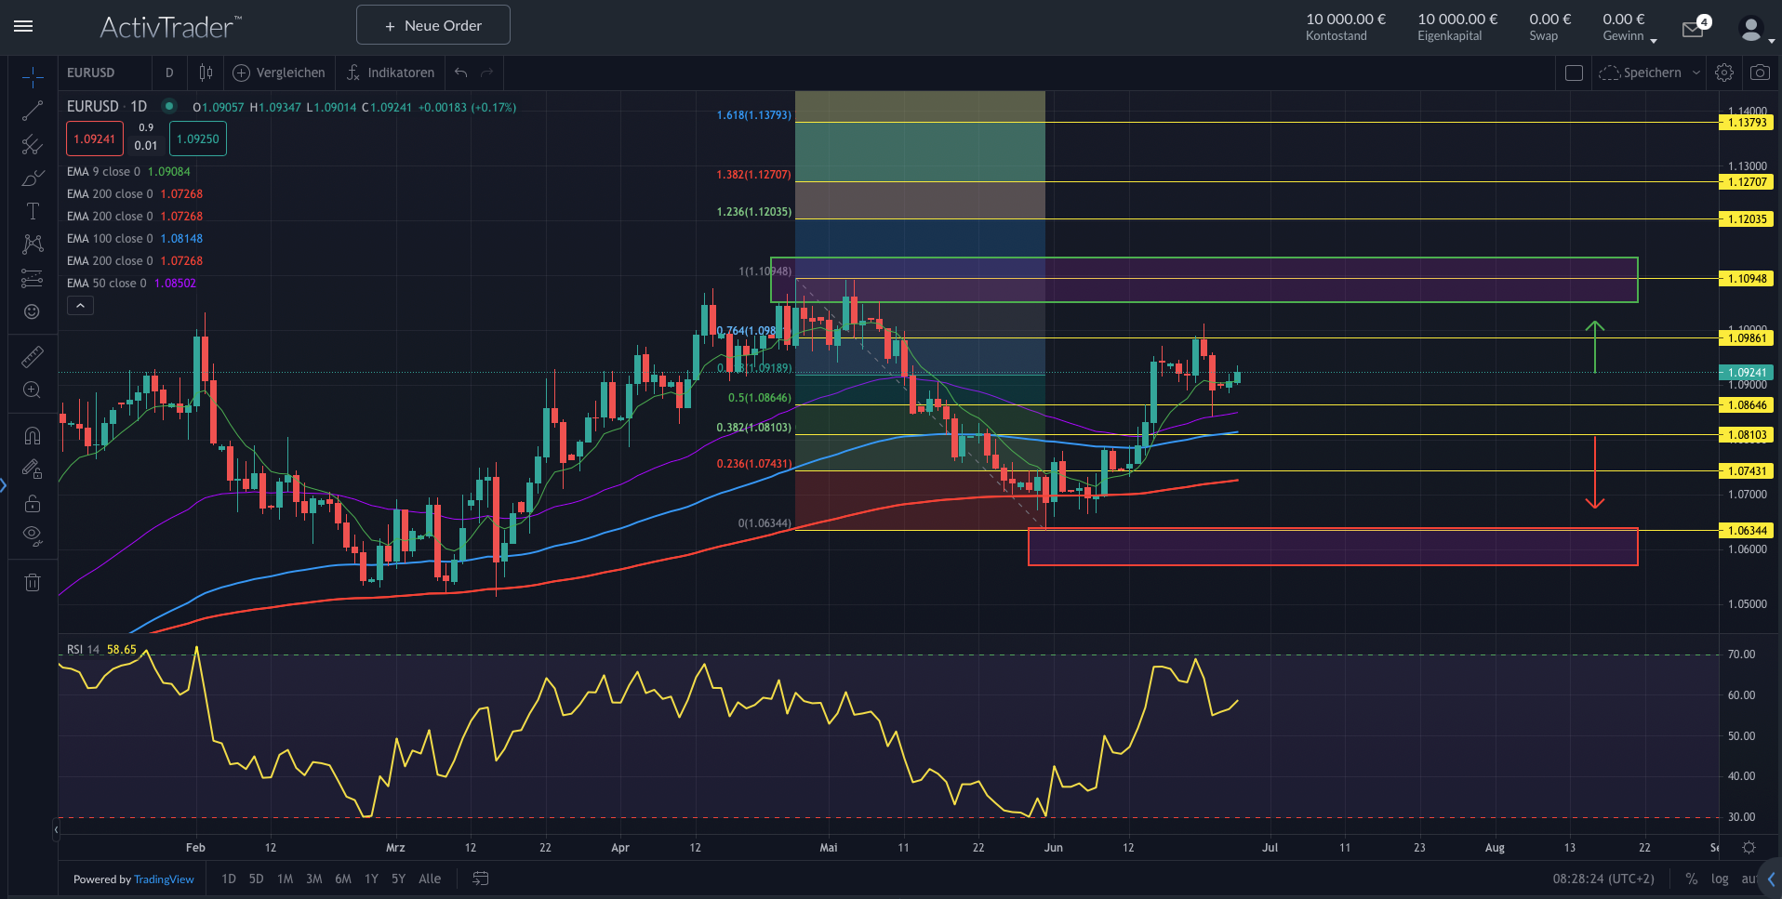Open chart settings via the gear icon
This screenshot has height=899, width=1782.
[x=1724, y=72]
